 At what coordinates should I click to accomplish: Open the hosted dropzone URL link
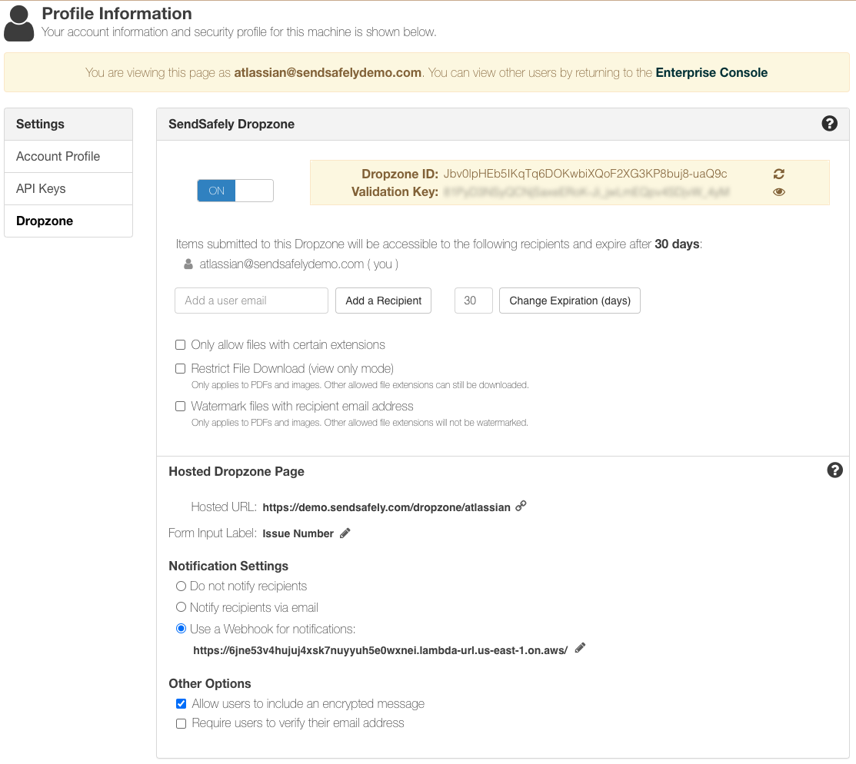[x=387, y=507]
